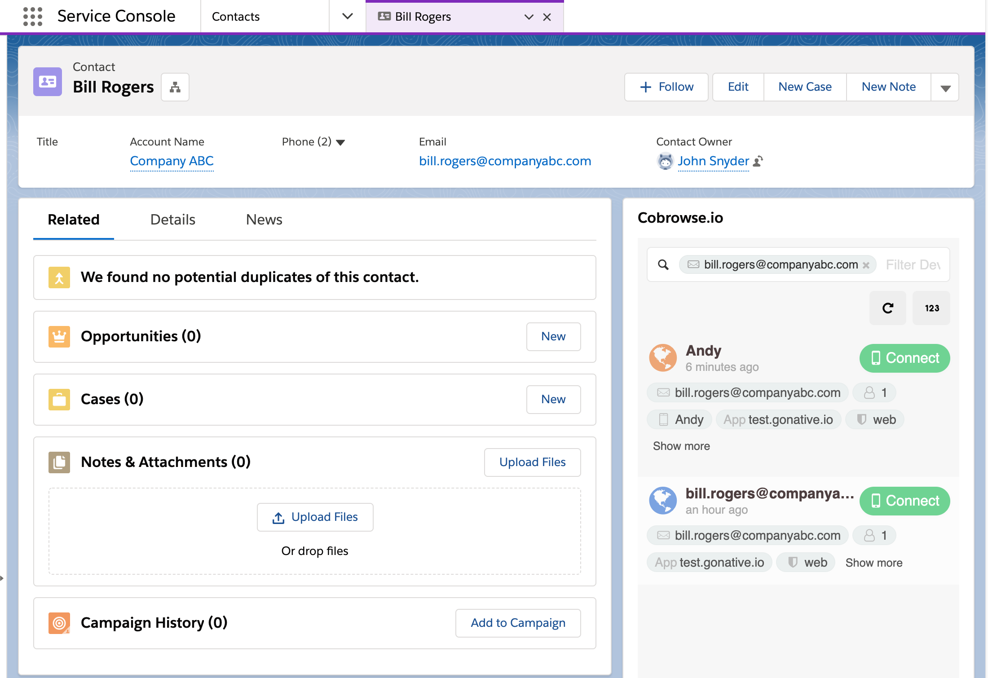This screenshot has width=988, height=678.
Task: Connect to bill.rogers@companya... device
Action: pyautogui.click(x=905, y=501)
